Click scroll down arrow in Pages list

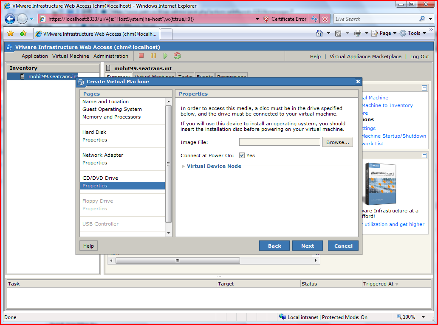(x=168, y=233)
